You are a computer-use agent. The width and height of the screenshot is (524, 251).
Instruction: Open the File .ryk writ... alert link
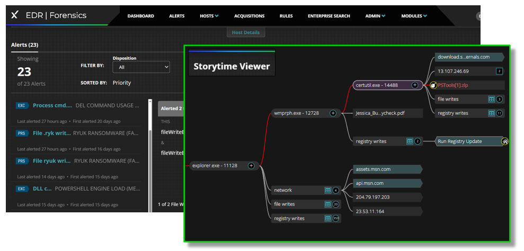(52, 133)
